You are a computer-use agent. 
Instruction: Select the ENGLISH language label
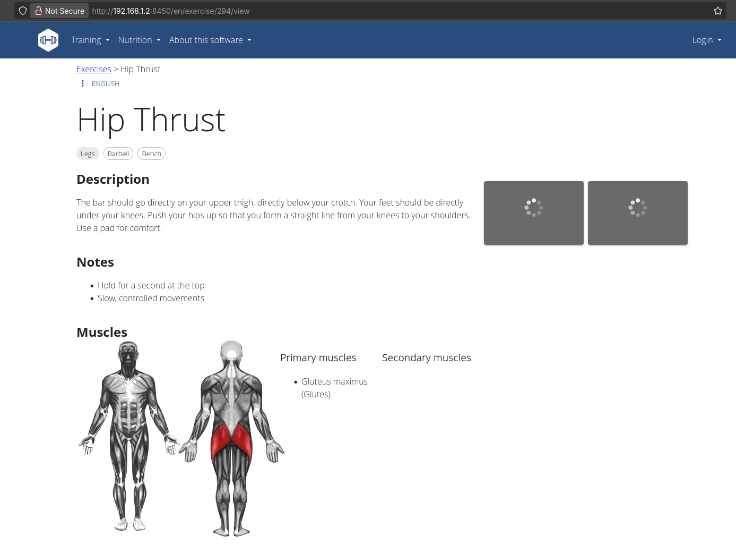click(106, 83)
